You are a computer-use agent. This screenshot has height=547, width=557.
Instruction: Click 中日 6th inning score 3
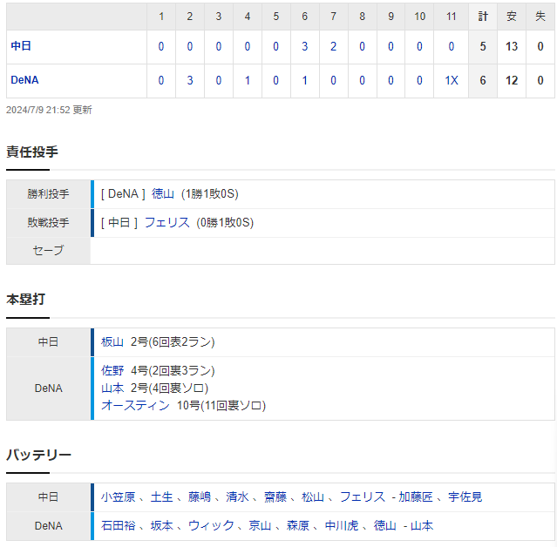pos(304,46)
